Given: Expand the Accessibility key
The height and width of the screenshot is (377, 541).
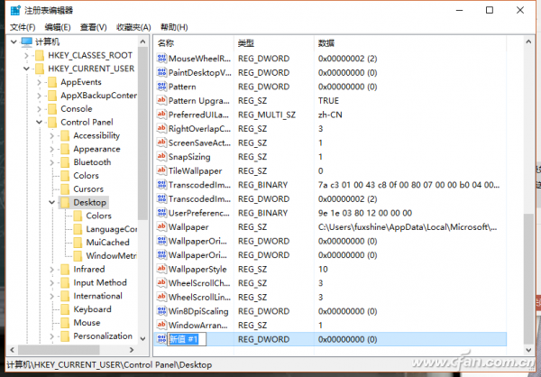Looking at the screenshot, I should [51, 135].
